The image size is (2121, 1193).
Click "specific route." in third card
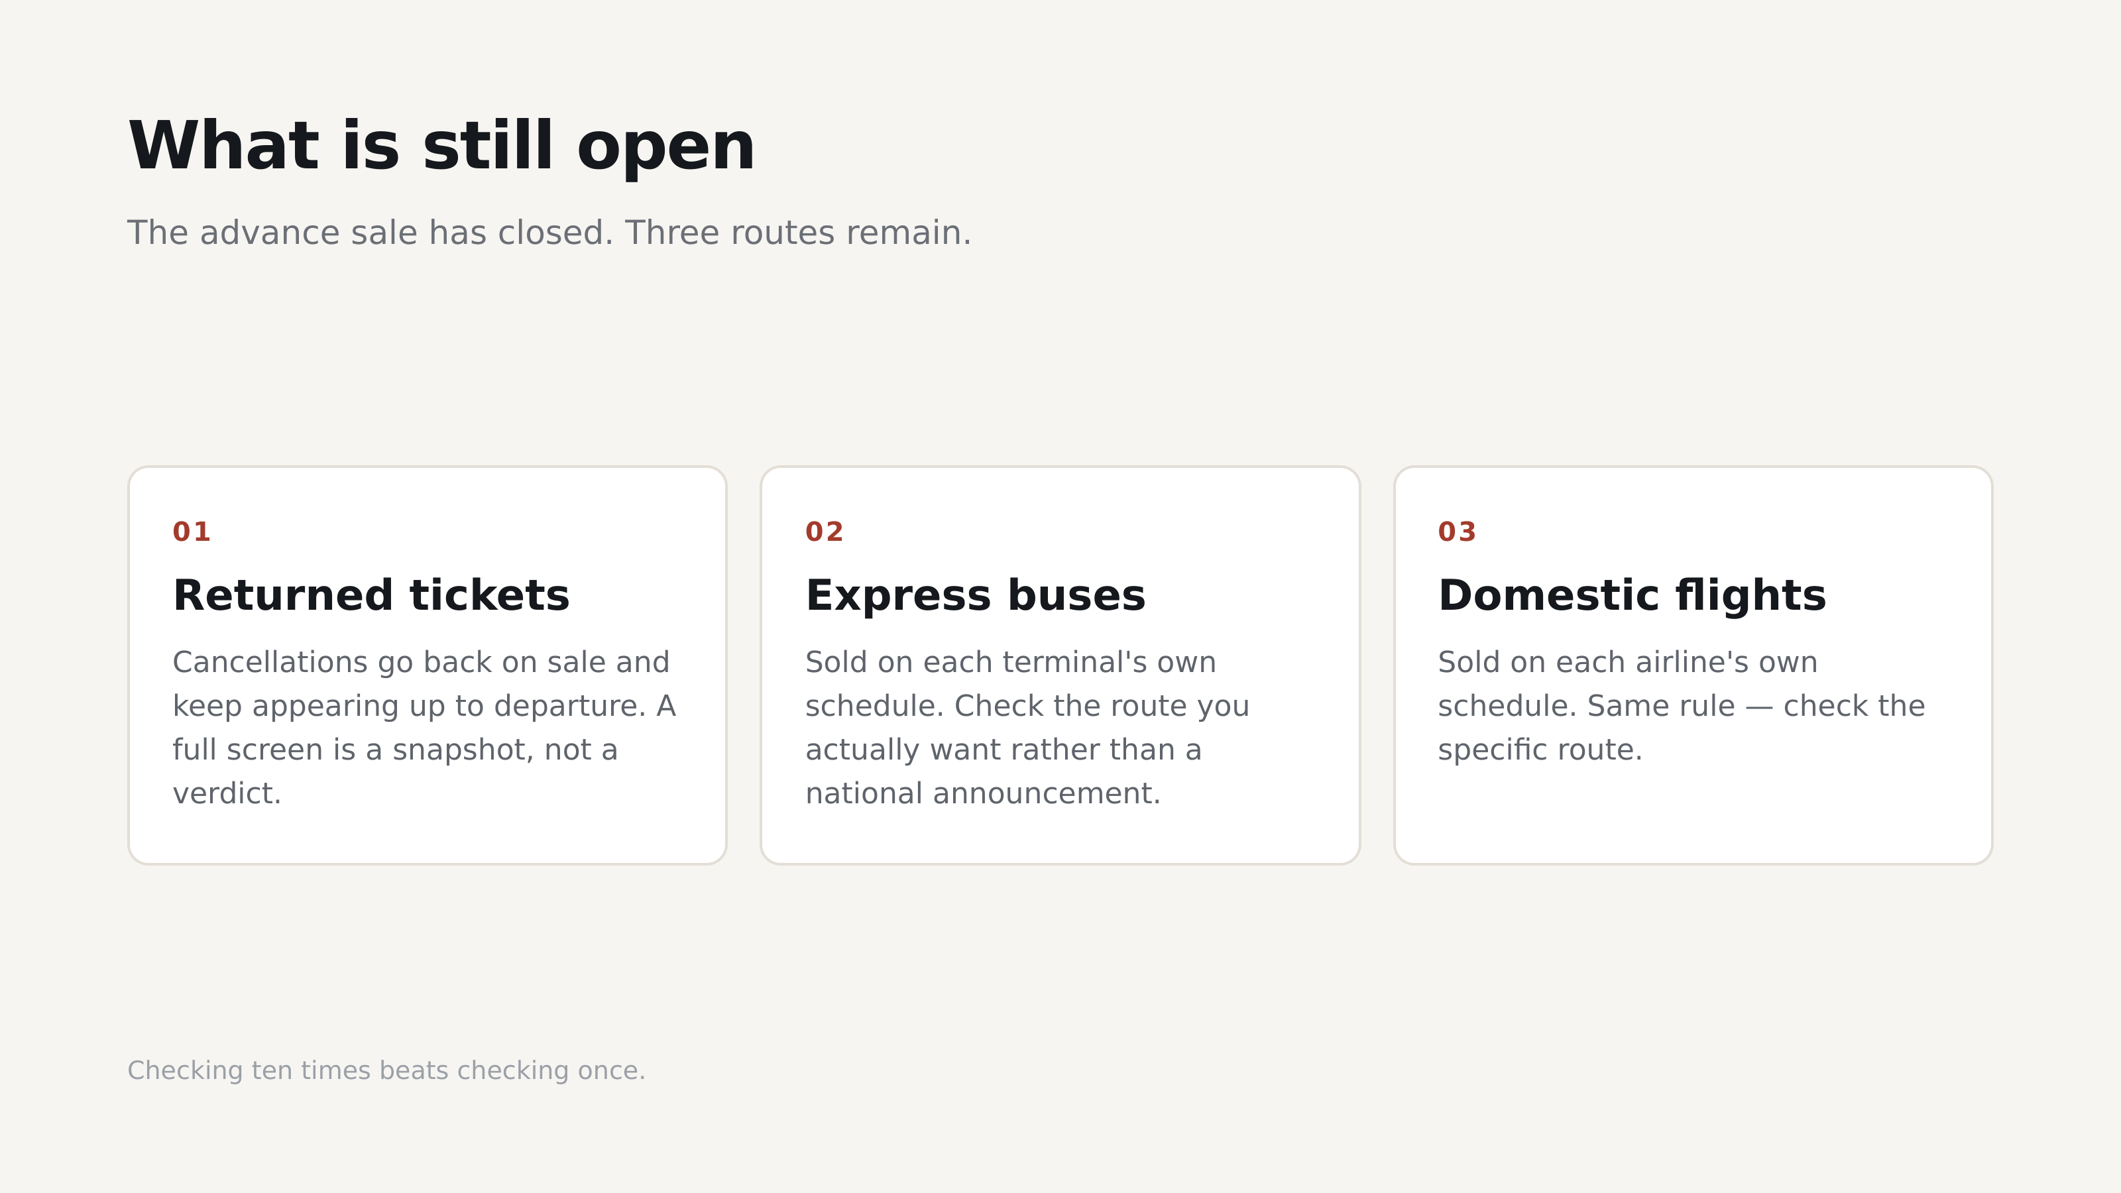tap(1540, 750)
